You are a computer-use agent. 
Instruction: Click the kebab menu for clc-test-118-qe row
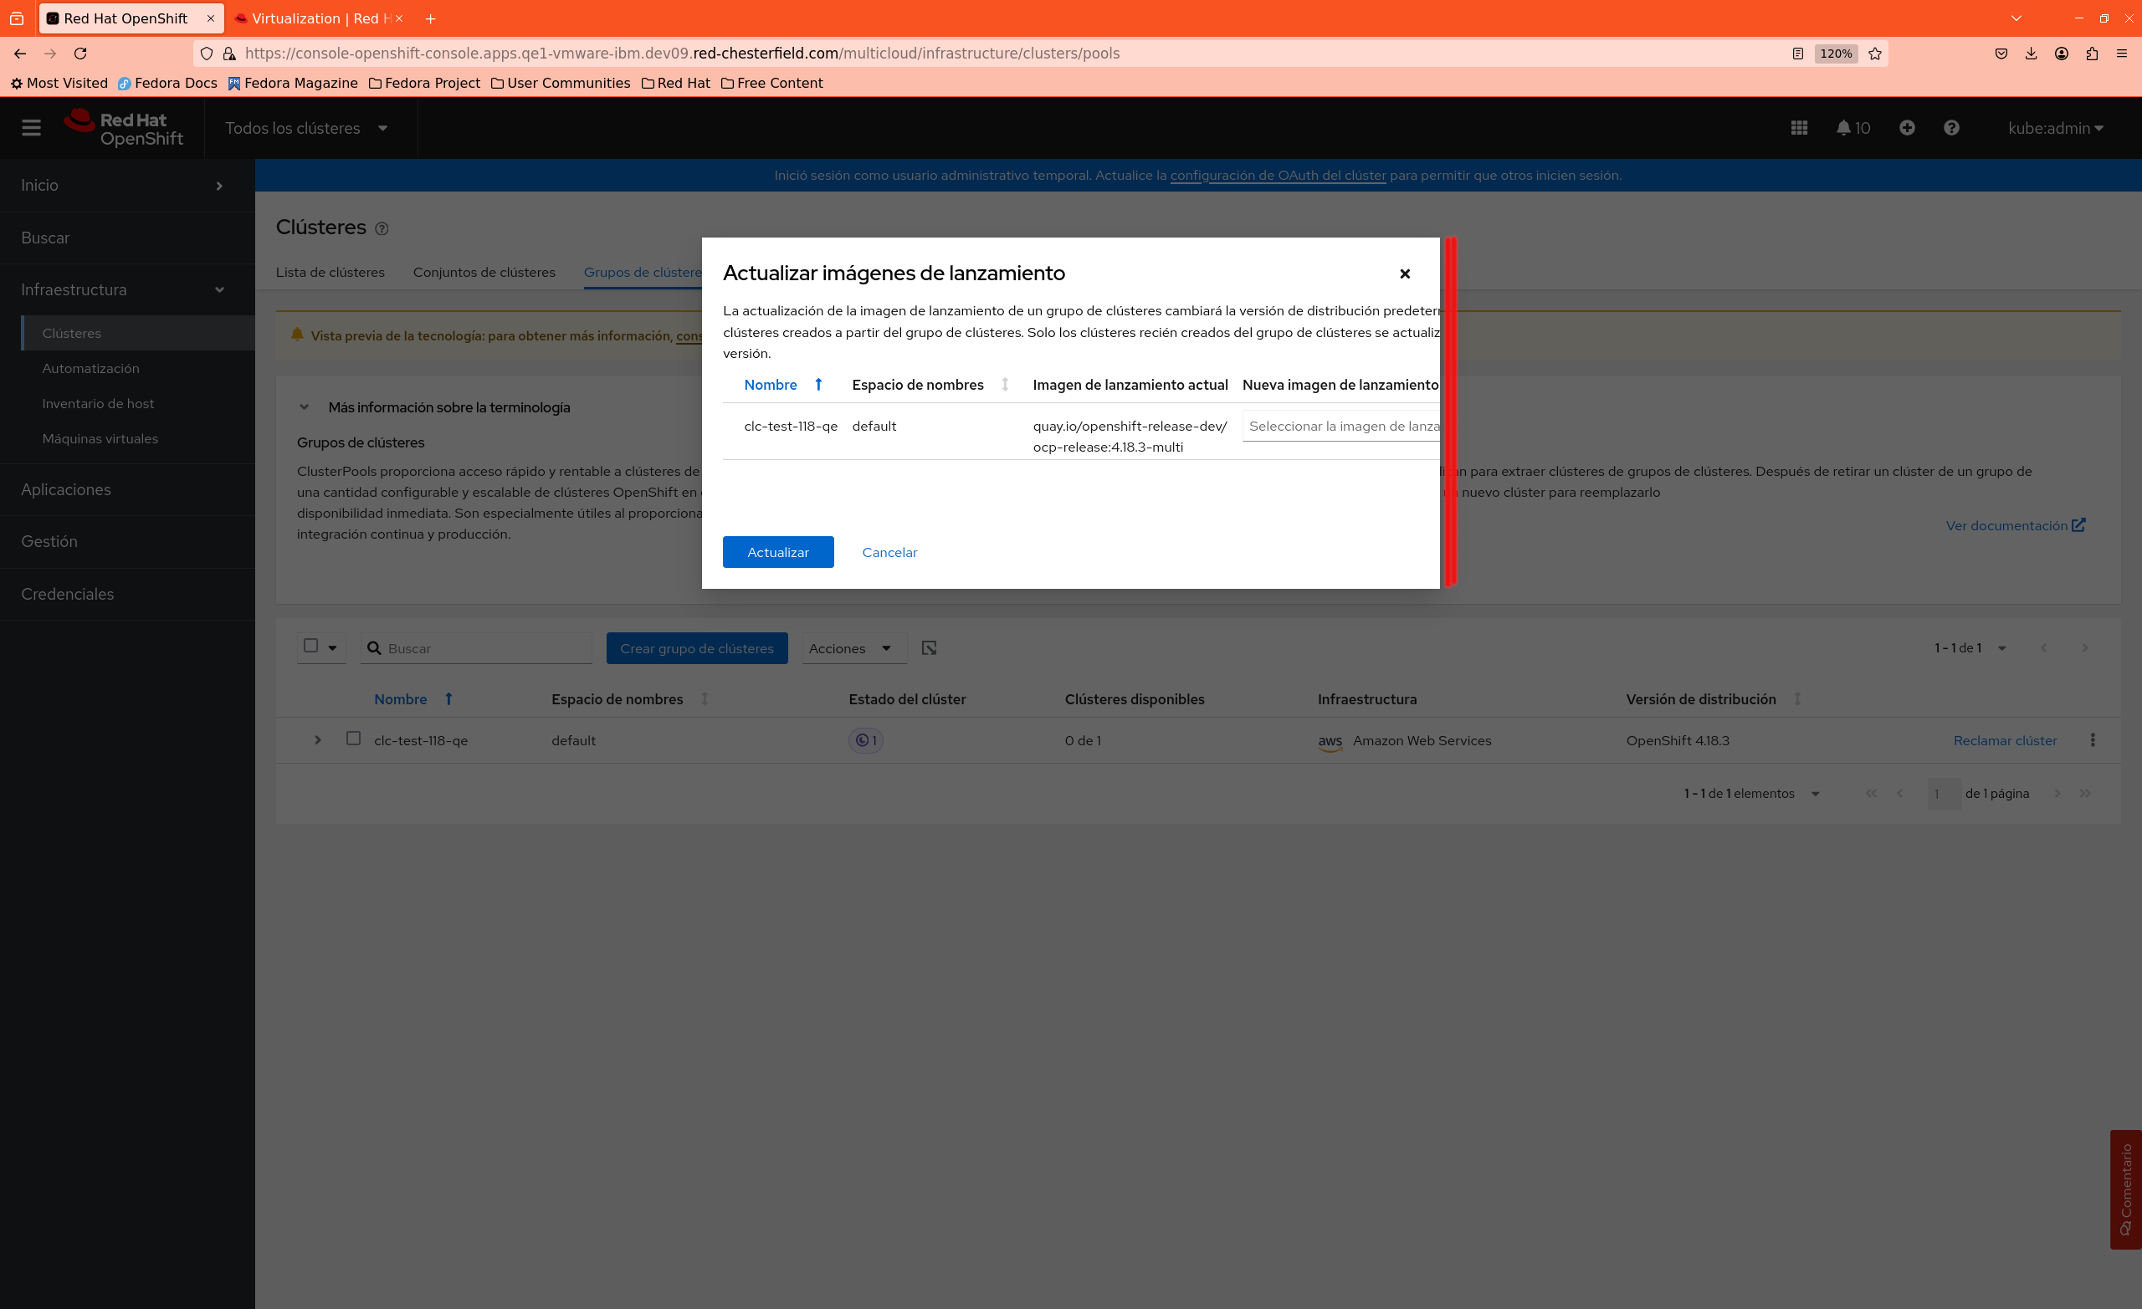point(2092,739)
